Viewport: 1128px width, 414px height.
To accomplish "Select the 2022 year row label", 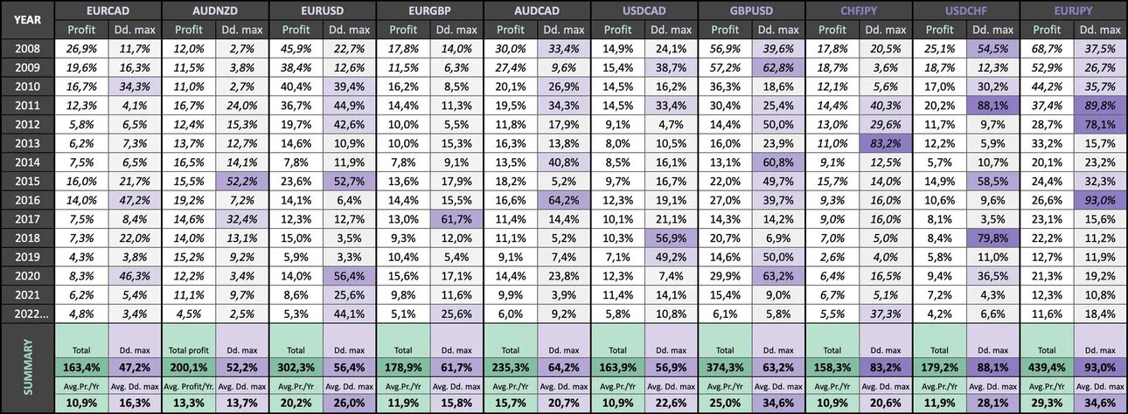I will pos(27,314).
